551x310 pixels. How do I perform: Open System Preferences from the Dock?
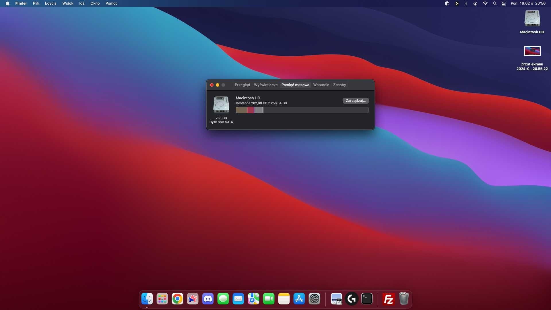point(314,299)
